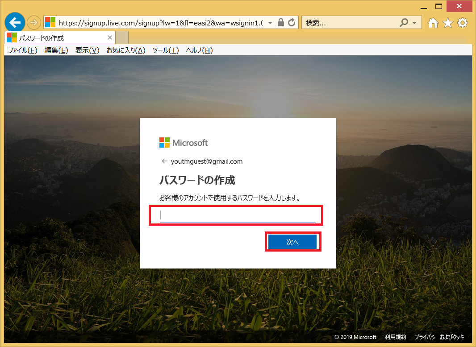Close the browser window
Viewport: 476px width, 347px height.
(x=459, y=6)
